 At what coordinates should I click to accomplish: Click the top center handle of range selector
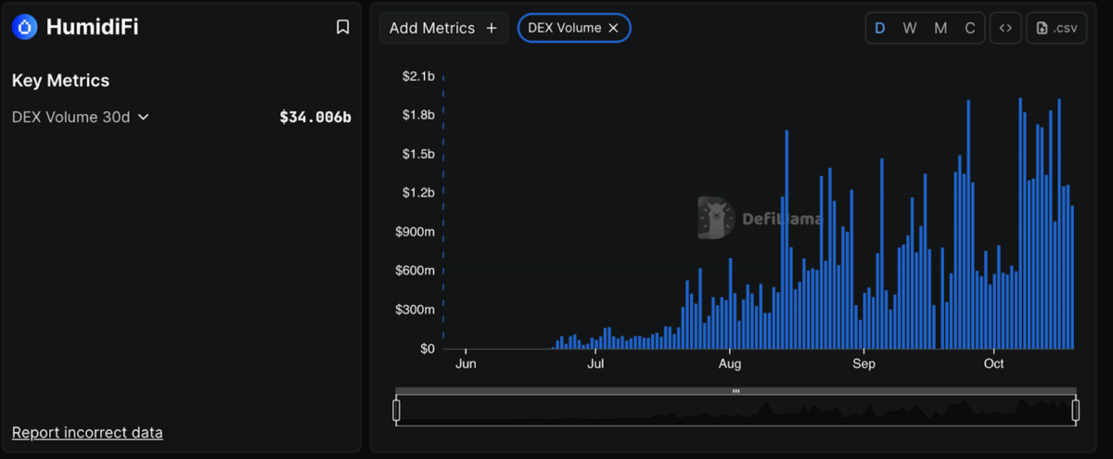(x=736, y=391)
